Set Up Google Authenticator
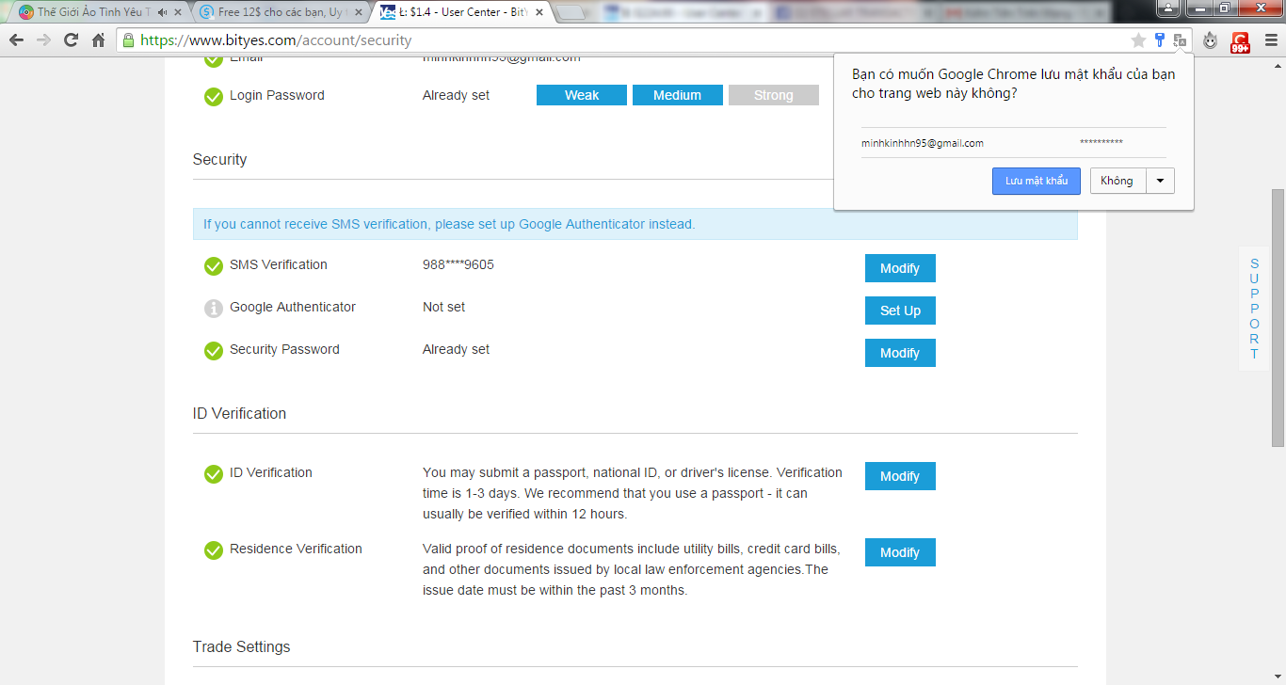Image resolution: width=1286 pixels, height=685 pixels. tap(900, 311)
